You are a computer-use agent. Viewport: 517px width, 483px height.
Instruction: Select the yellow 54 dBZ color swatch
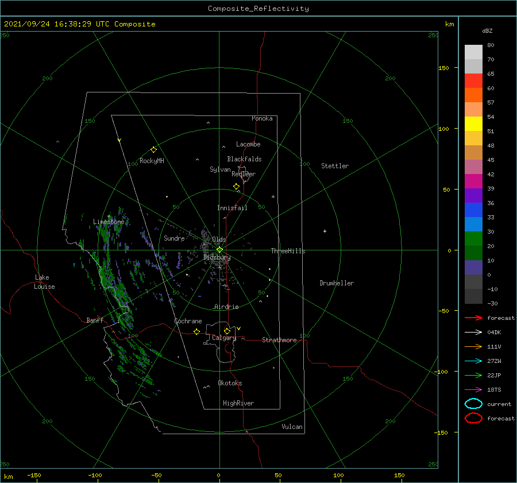(x=473, y=123)
